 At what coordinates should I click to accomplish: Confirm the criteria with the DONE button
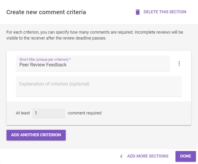pyautogui.click(x=186, y=156)
